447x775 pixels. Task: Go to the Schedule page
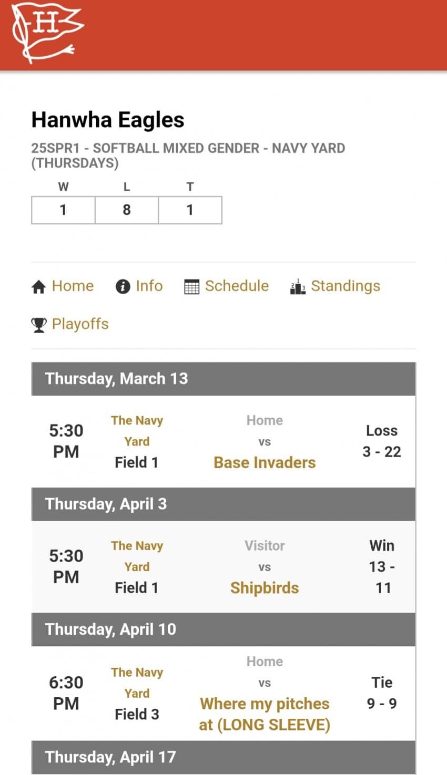tap(237, 286)
